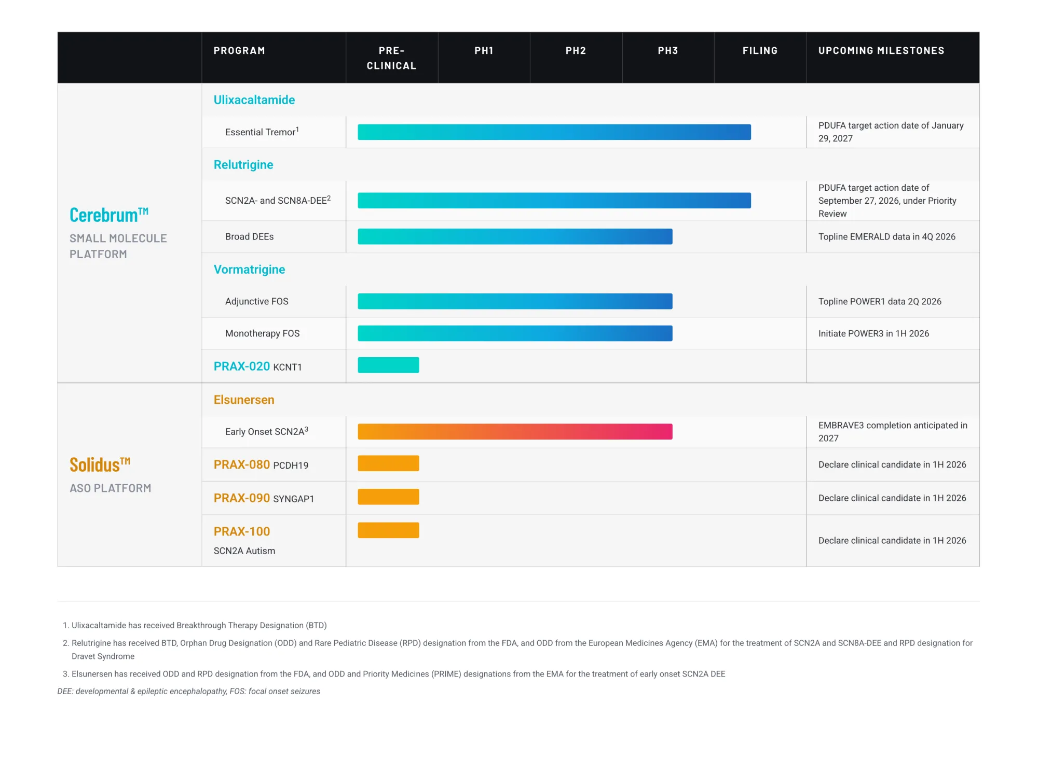Click the Filing column header
Image resolution: width=1038 pixels, height=761 pixels.
tap(760, 51)
